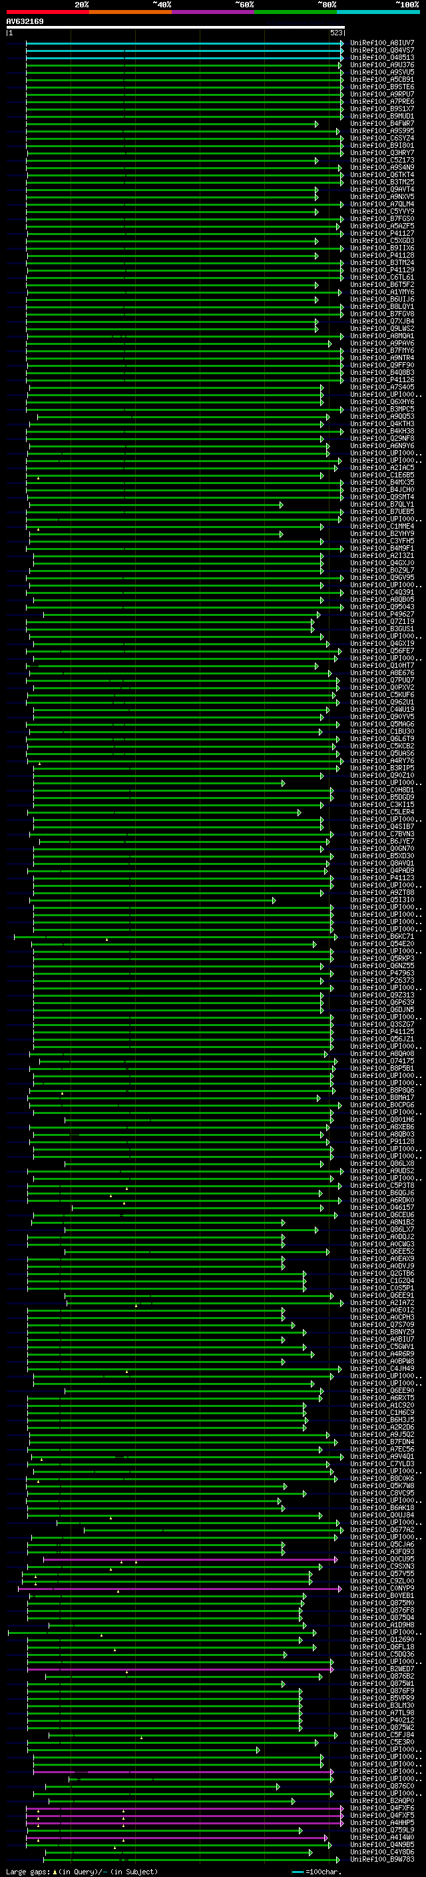Click label UniRef100_B7FGS0
The width and height of the screenshot is (426, 1877).
pos(381,218)
